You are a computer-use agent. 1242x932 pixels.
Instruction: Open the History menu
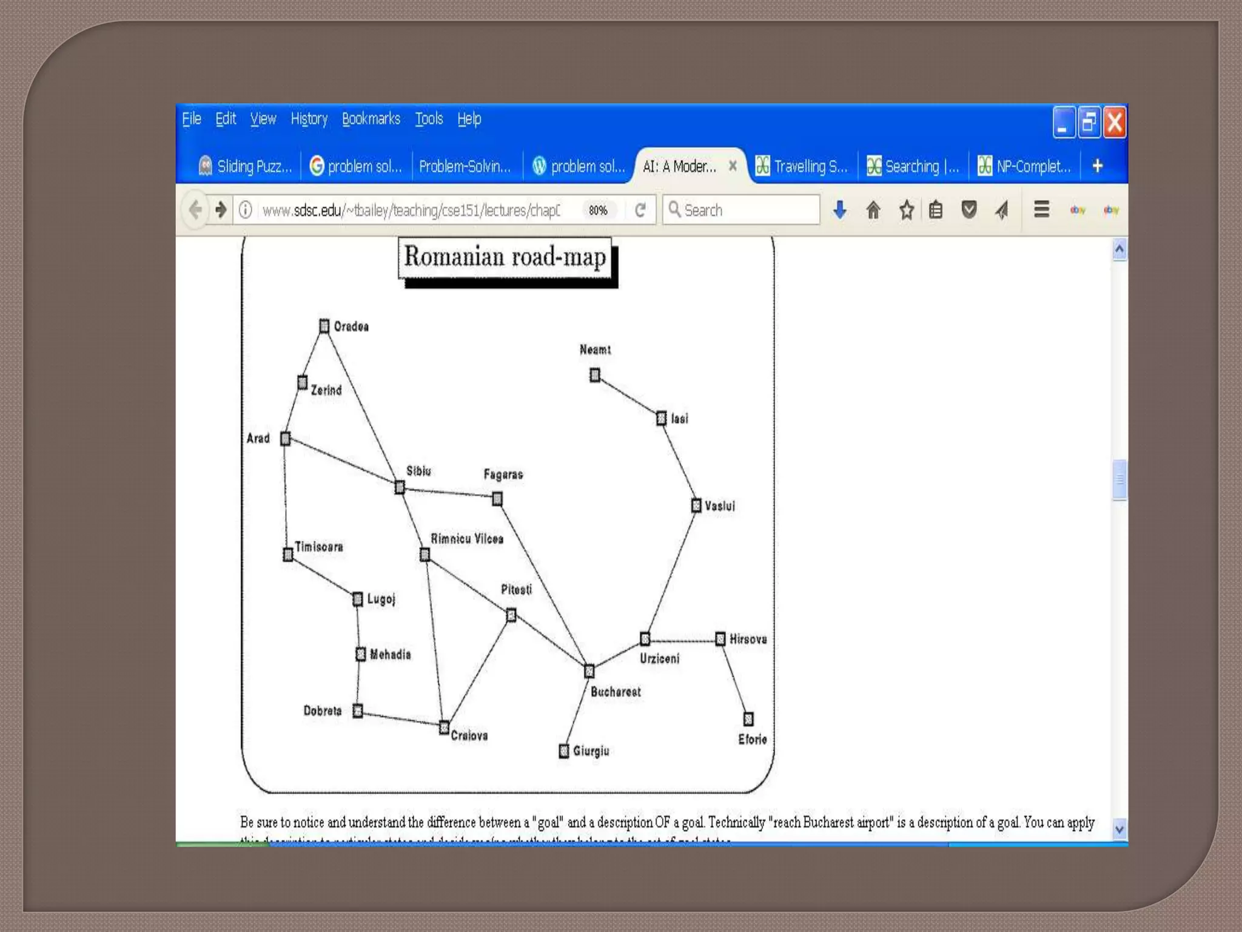pyautogui.click(x=309, y=119)
